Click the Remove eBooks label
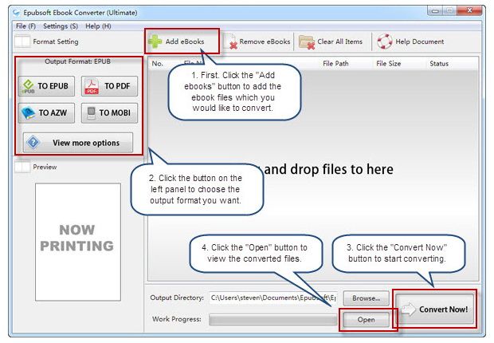This screenshot has height=343, width=494. pos(265,41)
